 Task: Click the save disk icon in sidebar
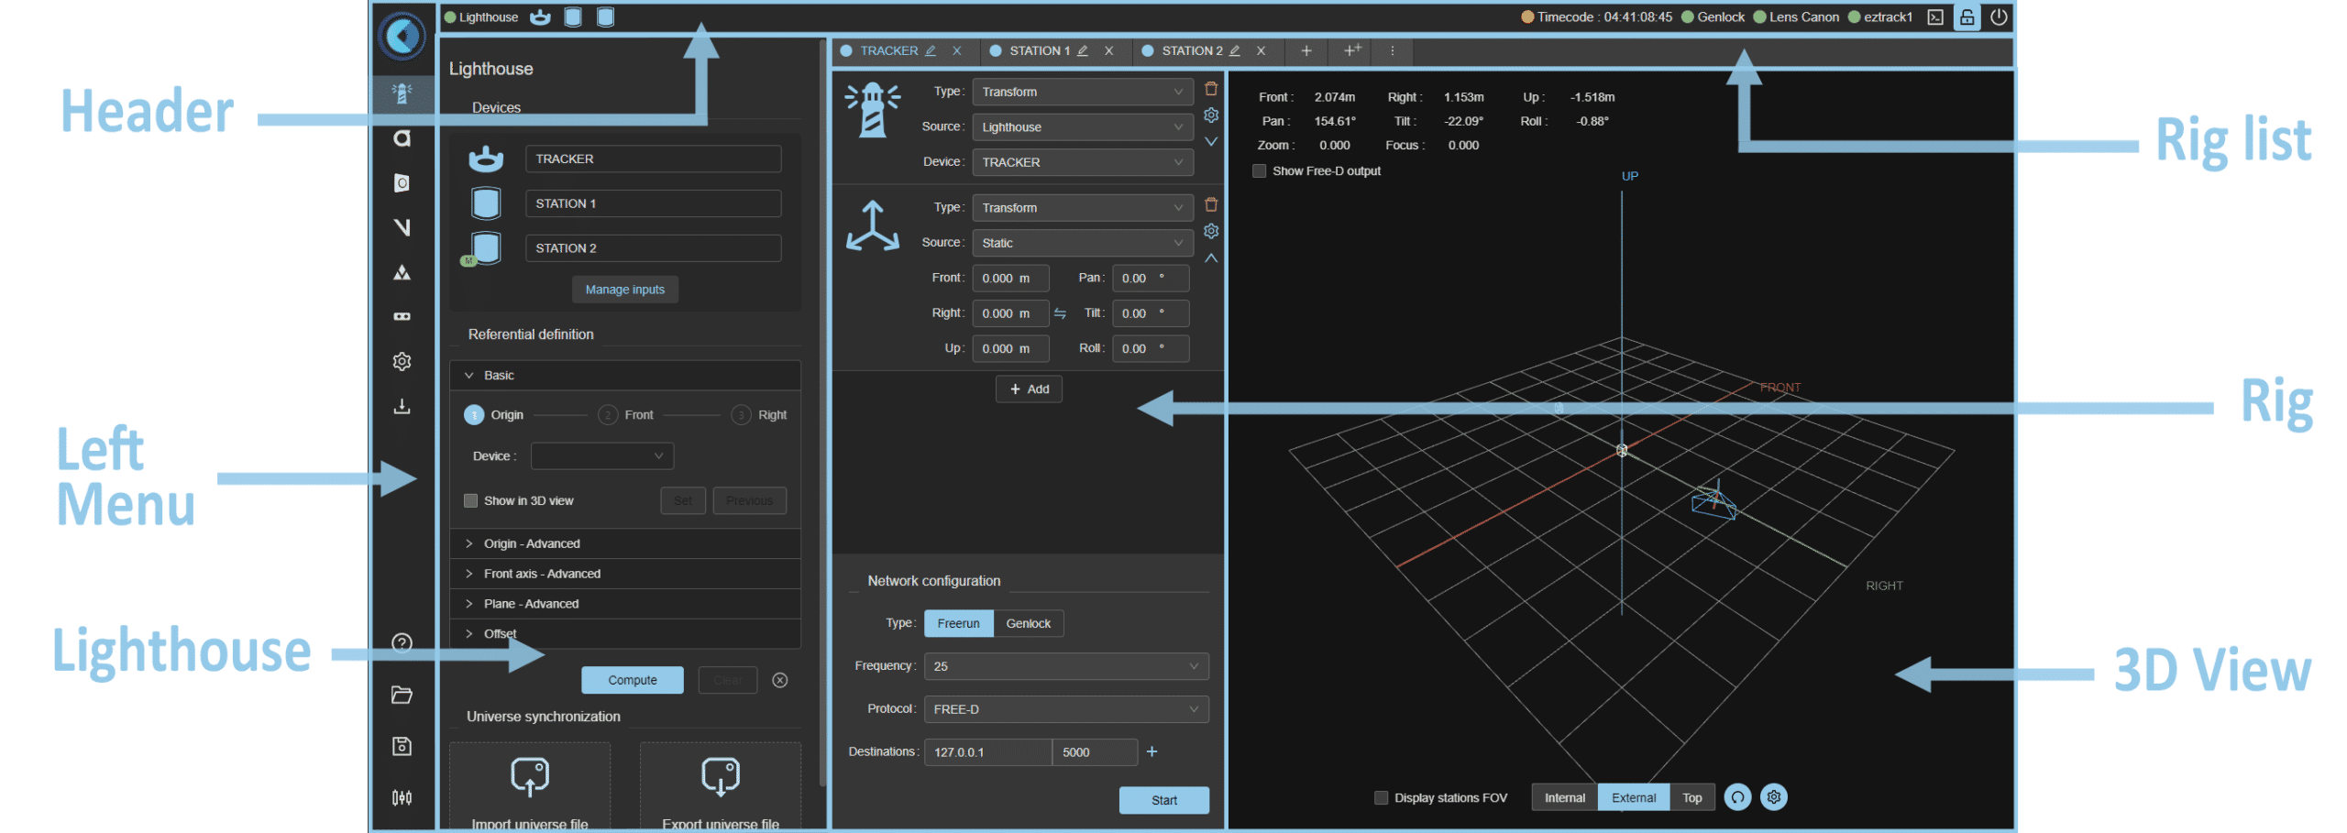point(402,746)
